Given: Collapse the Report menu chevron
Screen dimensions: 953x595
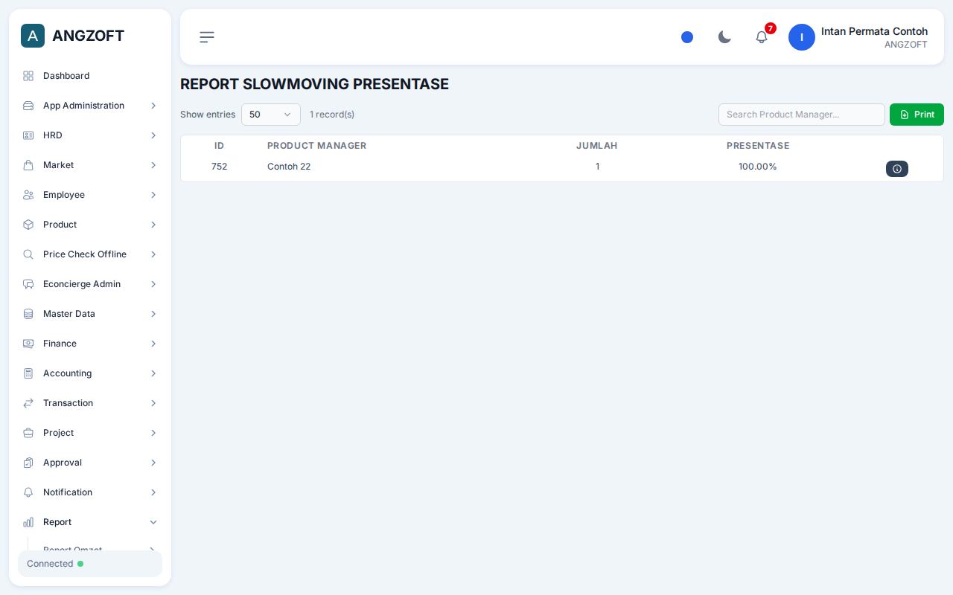Looking at the screenshot, I should tap(153, 522).
